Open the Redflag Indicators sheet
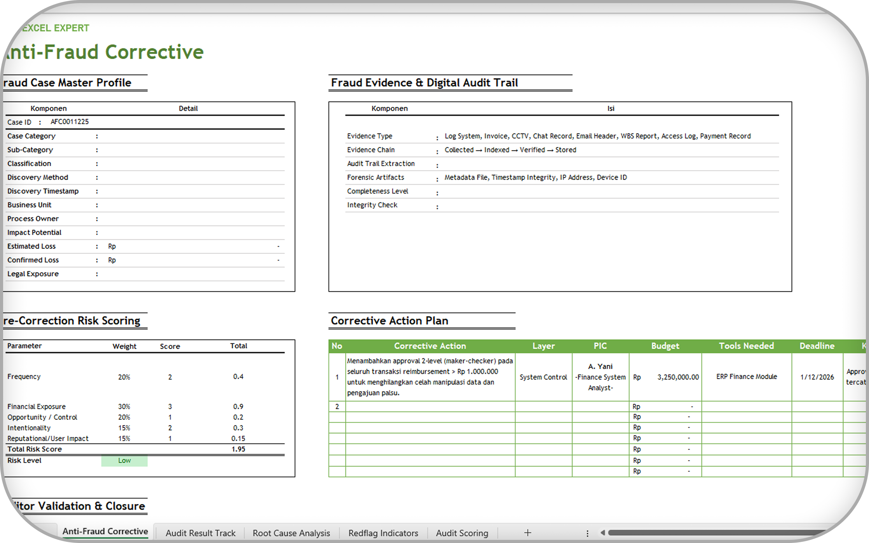Screen dimensions: 869x543 tap(383, 533)
